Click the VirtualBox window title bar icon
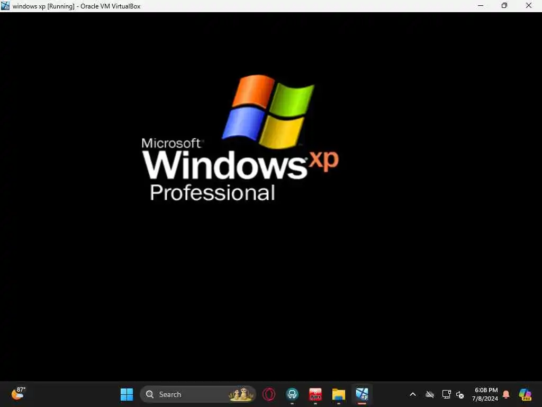Viewport: 542px width, 407px height. [x=5, y=6]
